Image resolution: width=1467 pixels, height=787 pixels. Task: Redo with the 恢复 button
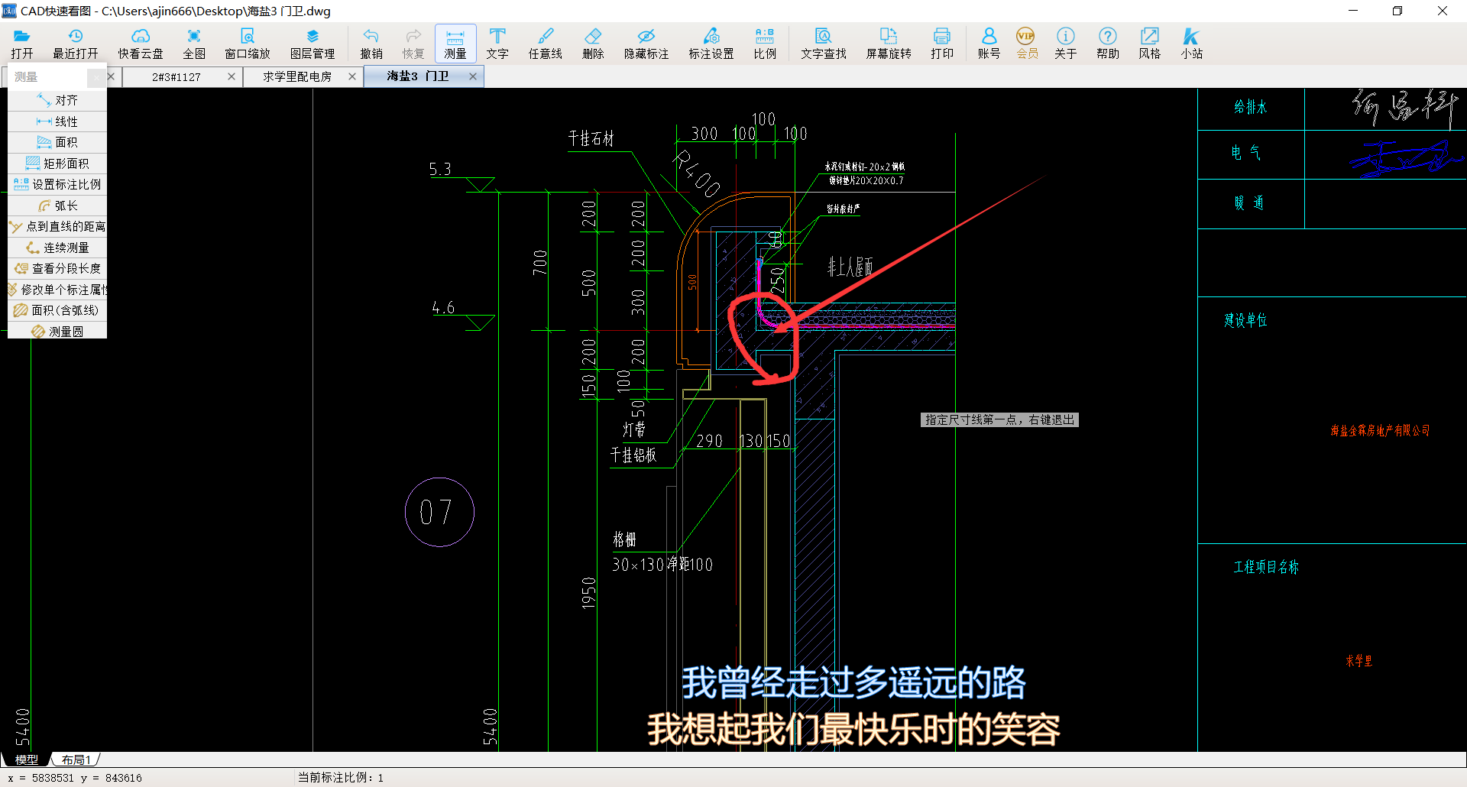pyautogui.click(x=413, y=44)
